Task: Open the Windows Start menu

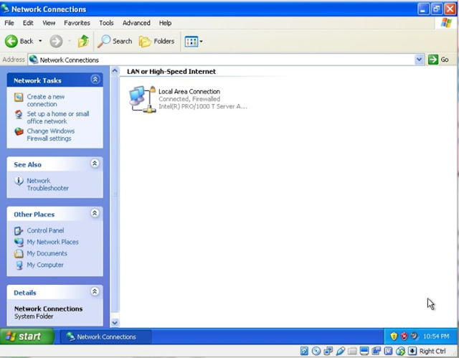Action: [x=27, y=336]
